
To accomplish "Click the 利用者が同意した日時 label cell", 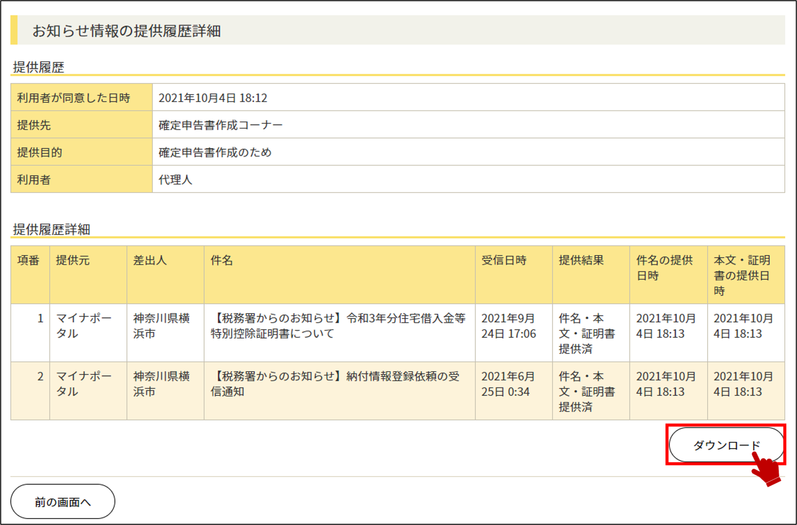I will (81, 97).
